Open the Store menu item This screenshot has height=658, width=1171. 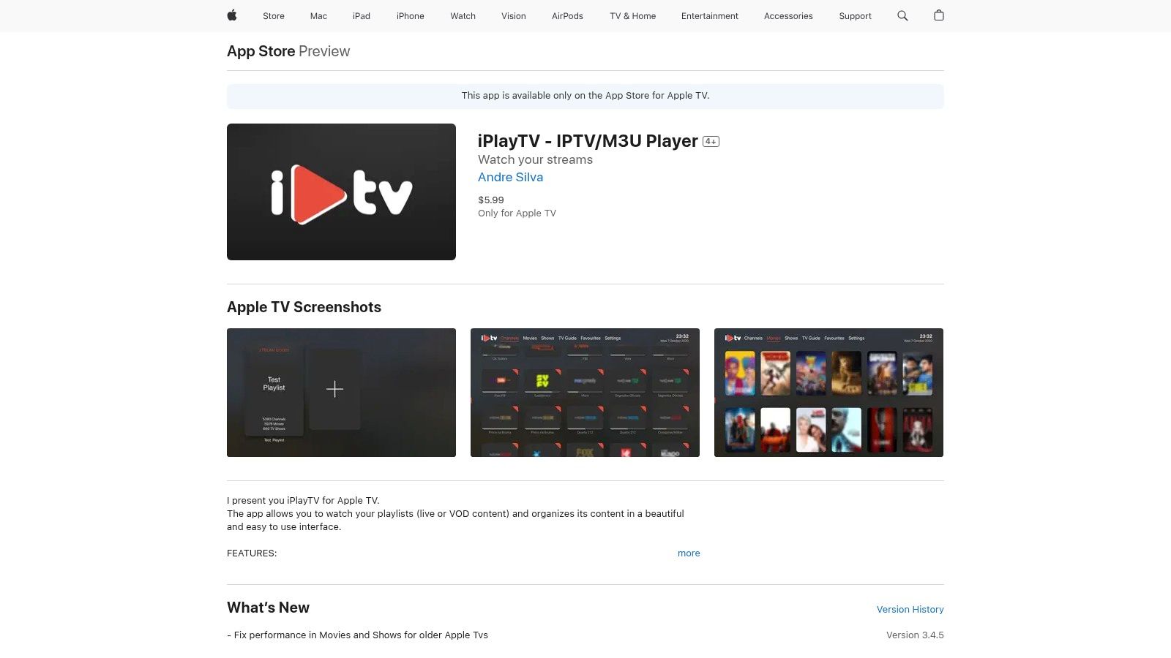tap(273, 15)
